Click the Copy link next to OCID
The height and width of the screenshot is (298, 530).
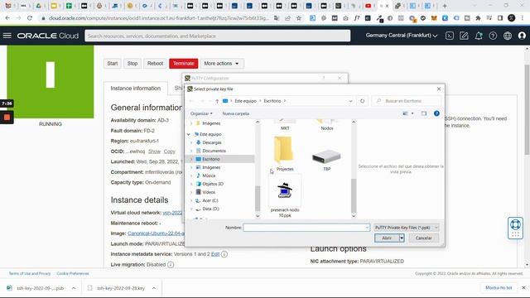169,151
